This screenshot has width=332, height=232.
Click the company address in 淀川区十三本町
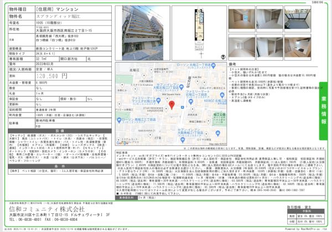pos(60,215)
